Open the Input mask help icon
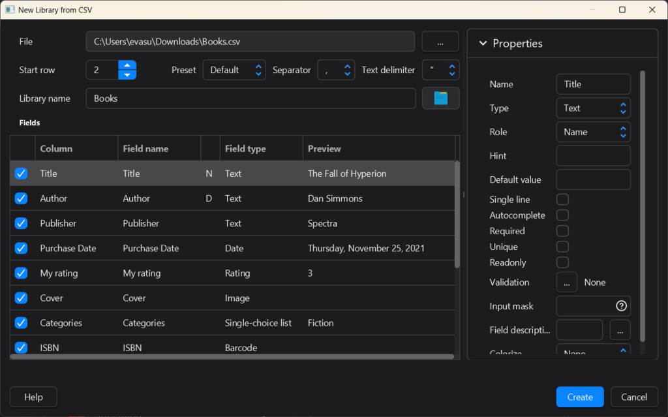Image resolution: width=668 pixels, height=417 pixels. (x=621, y=305)
